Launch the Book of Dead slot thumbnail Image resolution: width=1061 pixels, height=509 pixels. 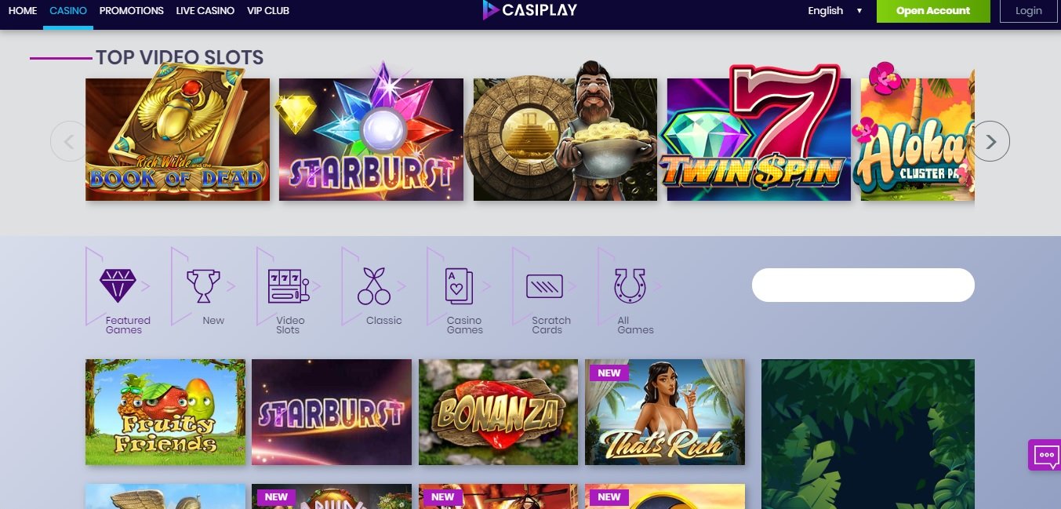(177, 140)
